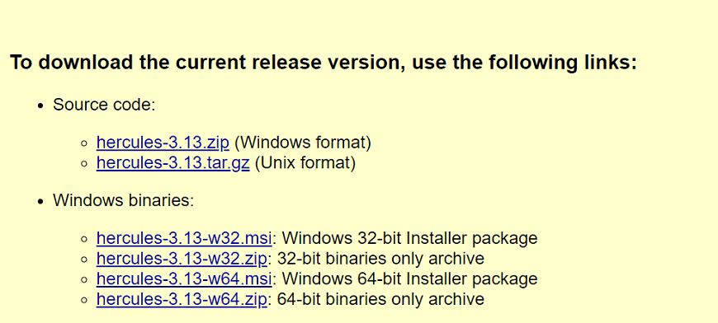
Task: Click the hollow bullet before hercules-3.13.tar.gz
Action: coord(84,164)
